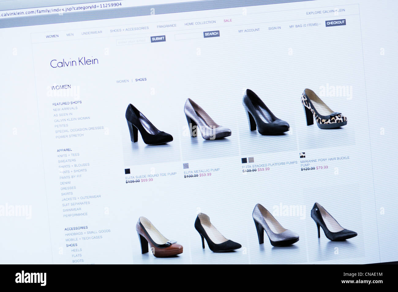Open metallic silver pump image

(x=207, y=119)
